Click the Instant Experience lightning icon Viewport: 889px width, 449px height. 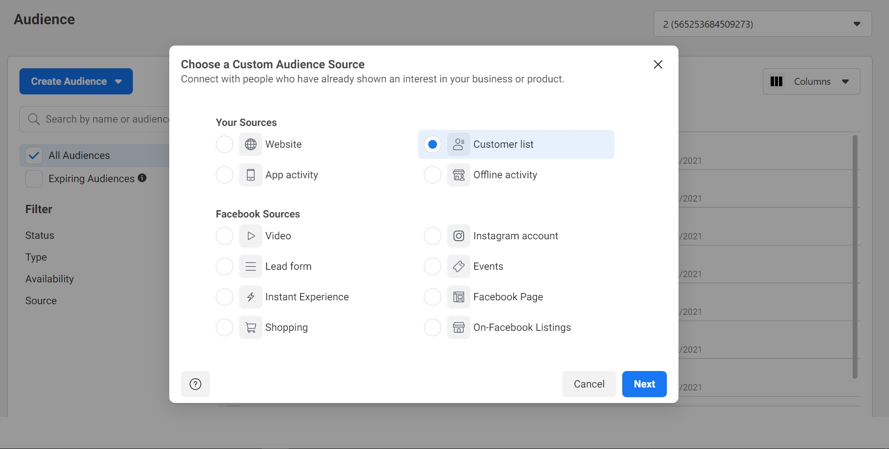click(x=251, y=297)
